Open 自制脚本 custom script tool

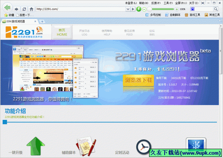coord(173,15)
